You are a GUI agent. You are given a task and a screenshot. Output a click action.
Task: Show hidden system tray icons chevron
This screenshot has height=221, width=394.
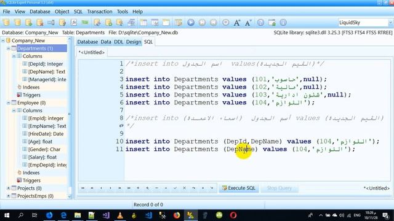321,215
